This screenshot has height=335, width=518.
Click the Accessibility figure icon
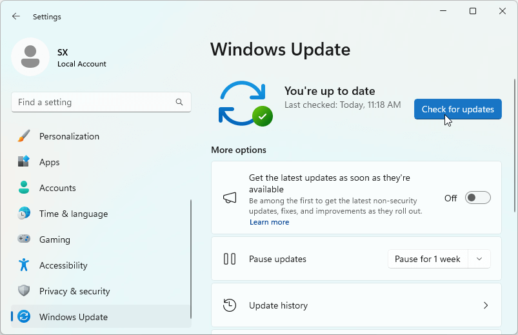point(24,265)
